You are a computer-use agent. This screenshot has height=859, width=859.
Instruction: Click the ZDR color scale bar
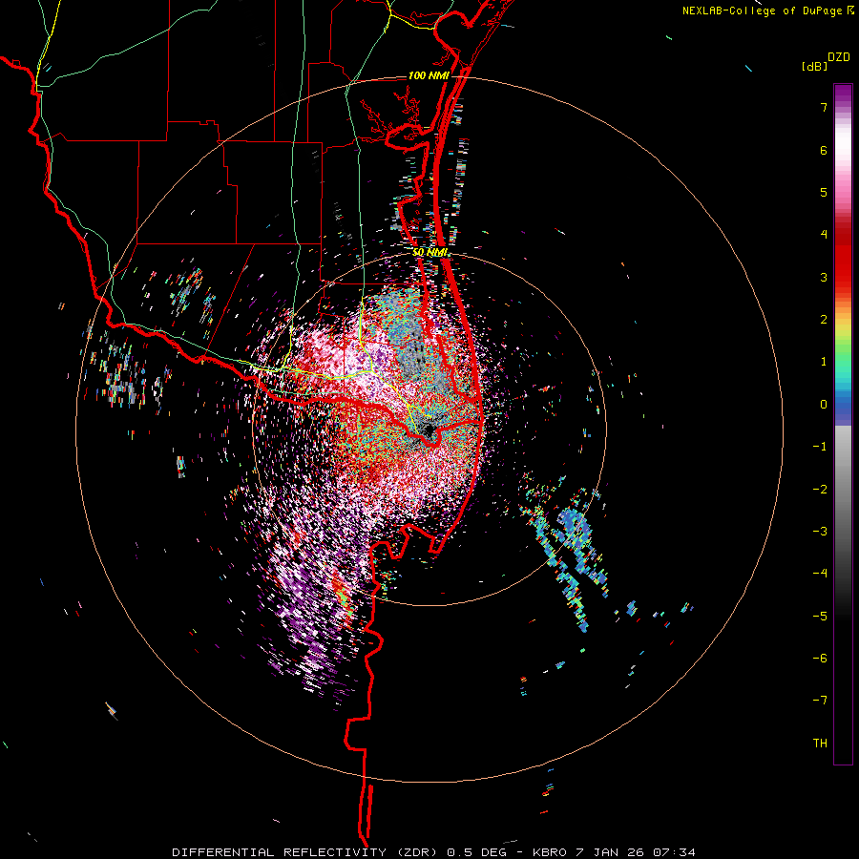point(843,424)
